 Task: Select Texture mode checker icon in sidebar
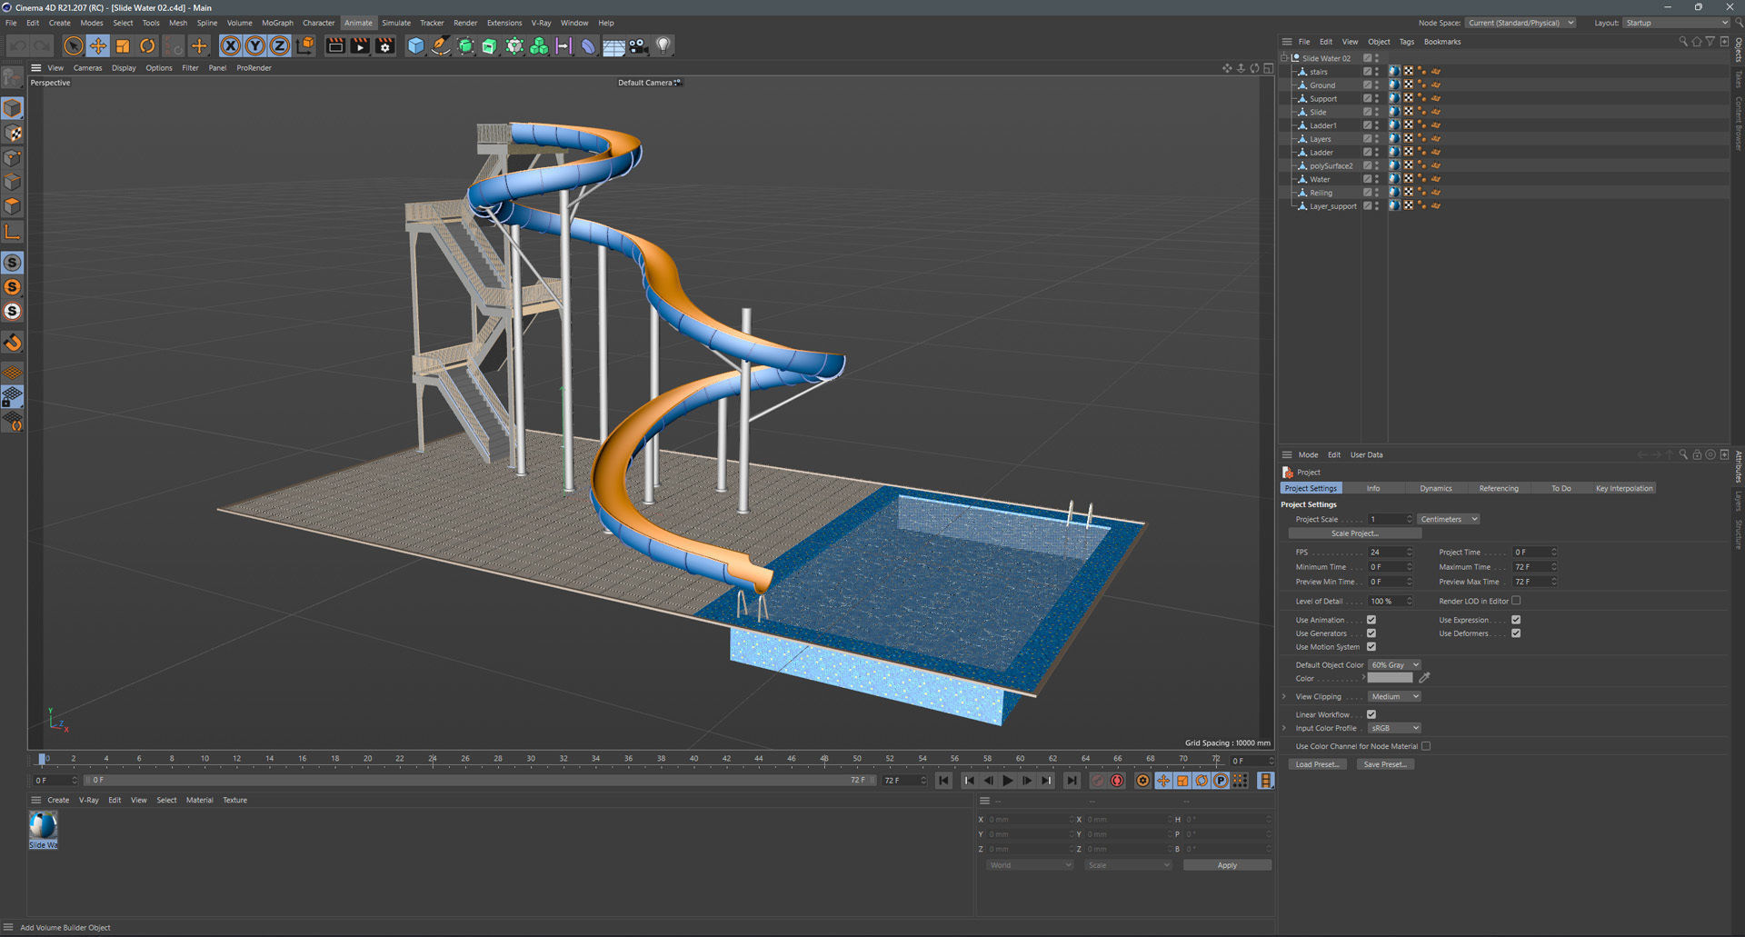(x=13, y=134)
